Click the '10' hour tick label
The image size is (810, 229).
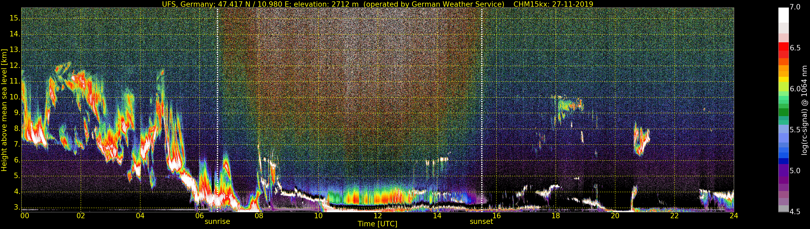318,216
